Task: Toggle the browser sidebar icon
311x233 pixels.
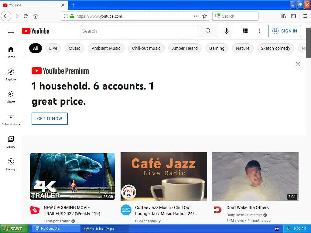Action: pyautogui.click(x=293, y=16)
